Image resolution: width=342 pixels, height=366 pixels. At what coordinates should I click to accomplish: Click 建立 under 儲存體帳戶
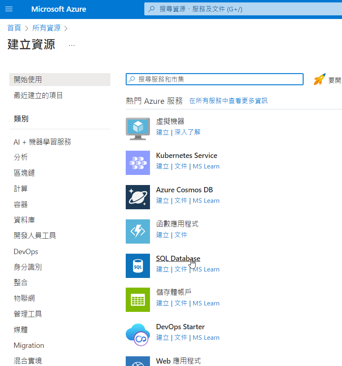click(163, 303)
